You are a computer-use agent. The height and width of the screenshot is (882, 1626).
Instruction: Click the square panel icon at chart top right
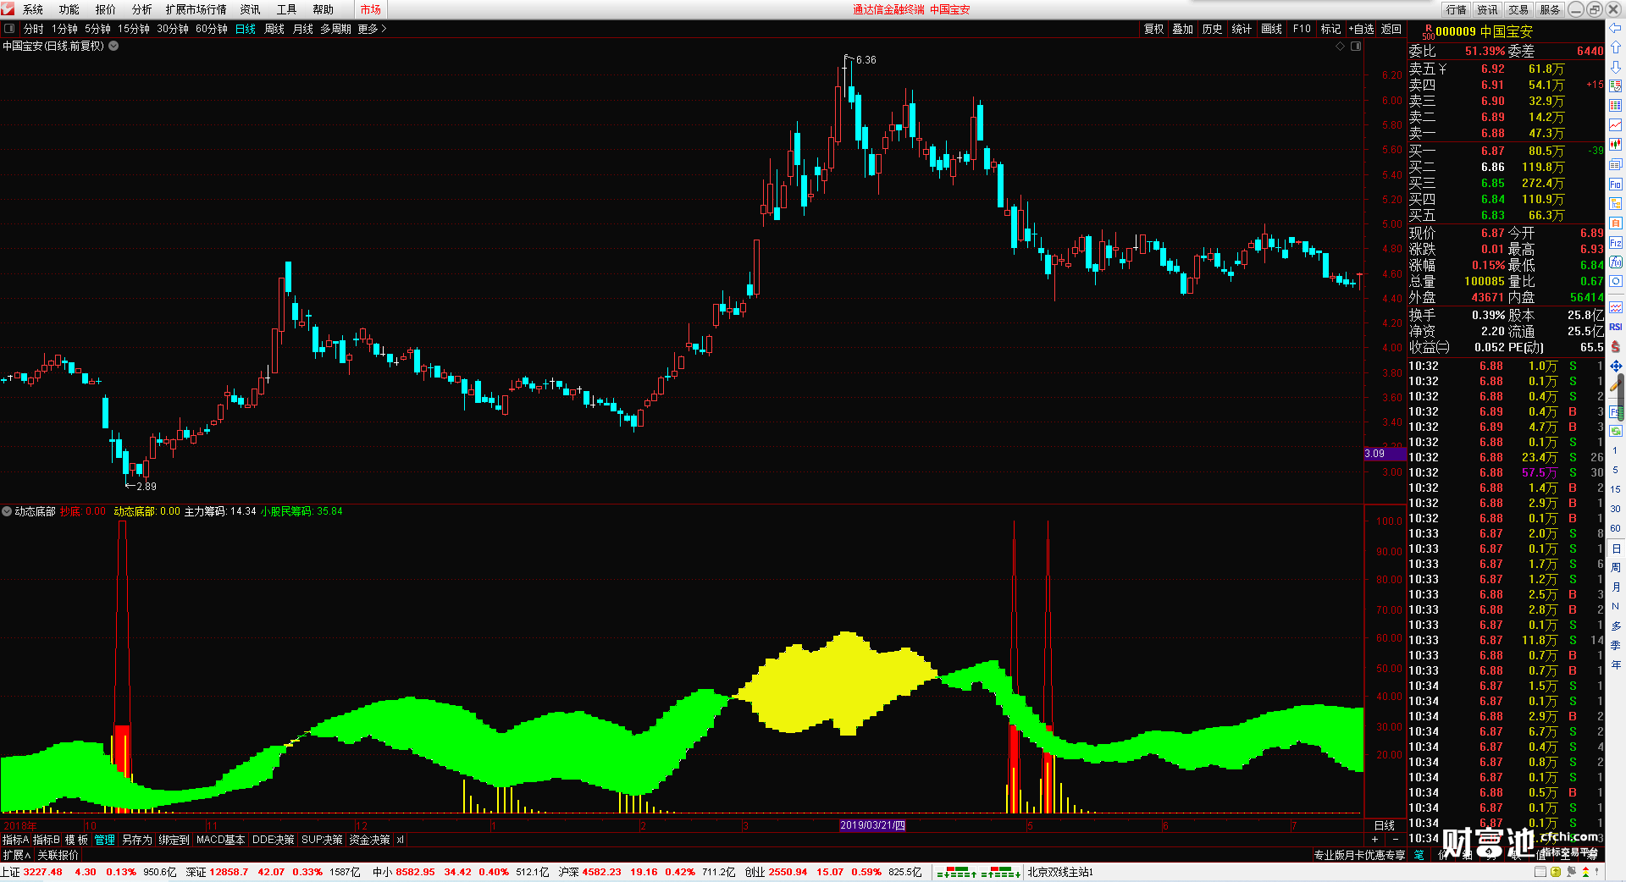(1356, 46)
